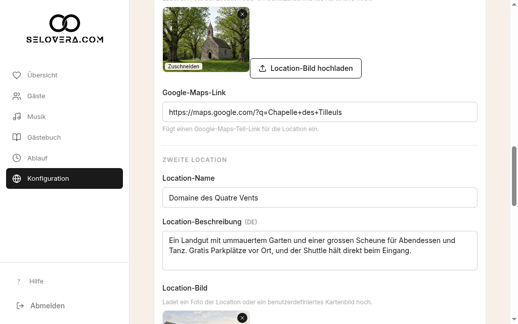Viewport: 518px width, 324px height.
Task: Remove the chapel location image
Action: [242, 14]
